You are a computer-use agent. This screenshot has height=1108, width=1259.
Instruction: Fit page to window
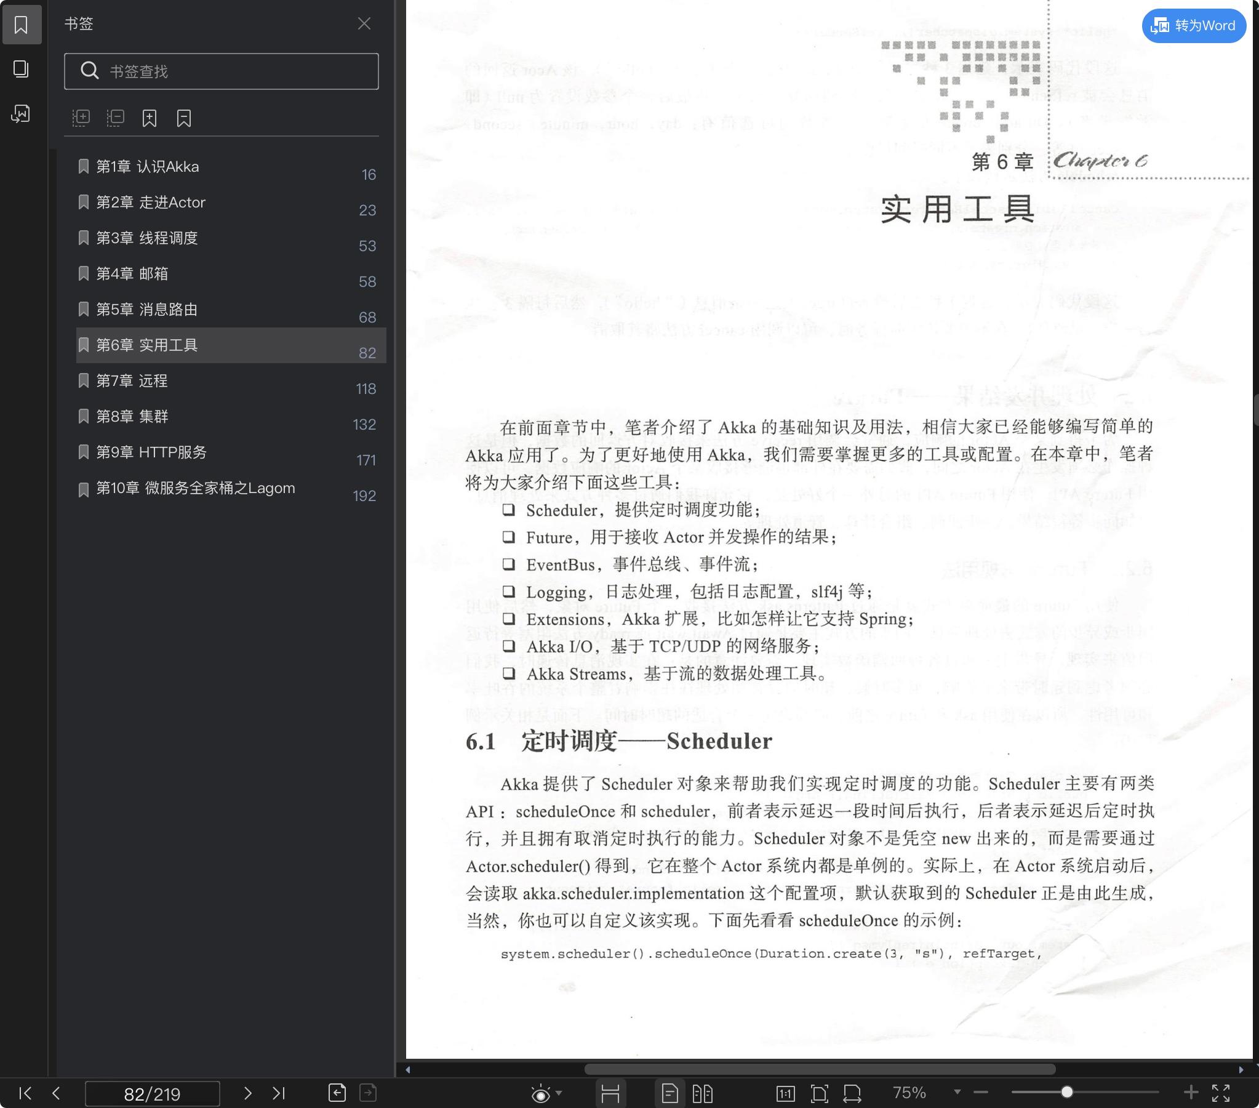click(x=819, y=1093)
